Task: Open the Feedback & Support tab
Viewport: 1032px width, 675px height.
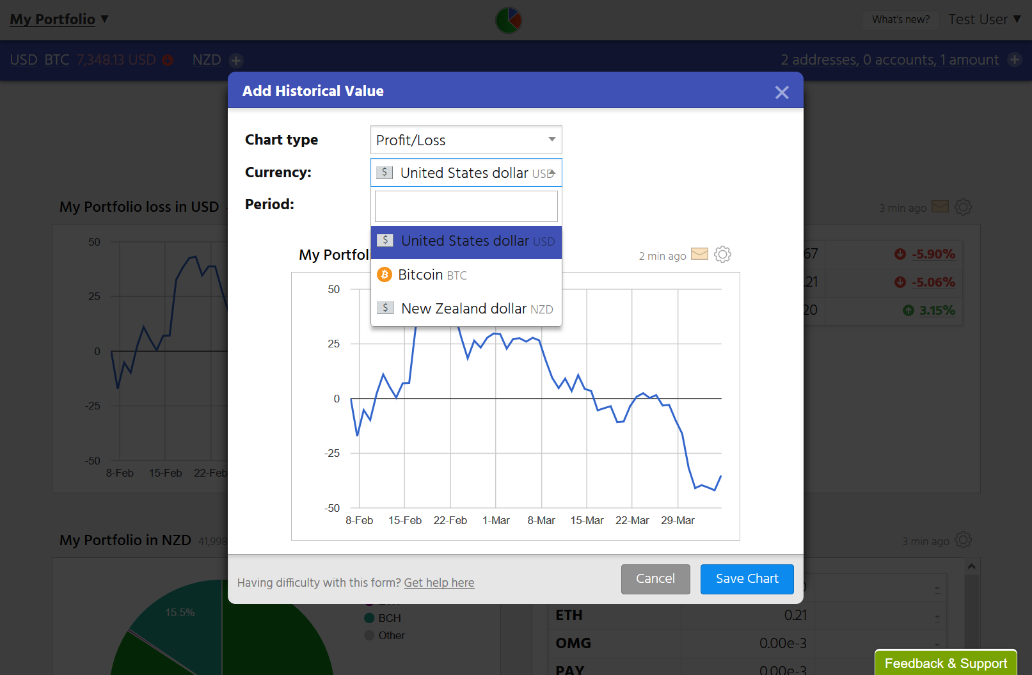Action: [946, 663]
